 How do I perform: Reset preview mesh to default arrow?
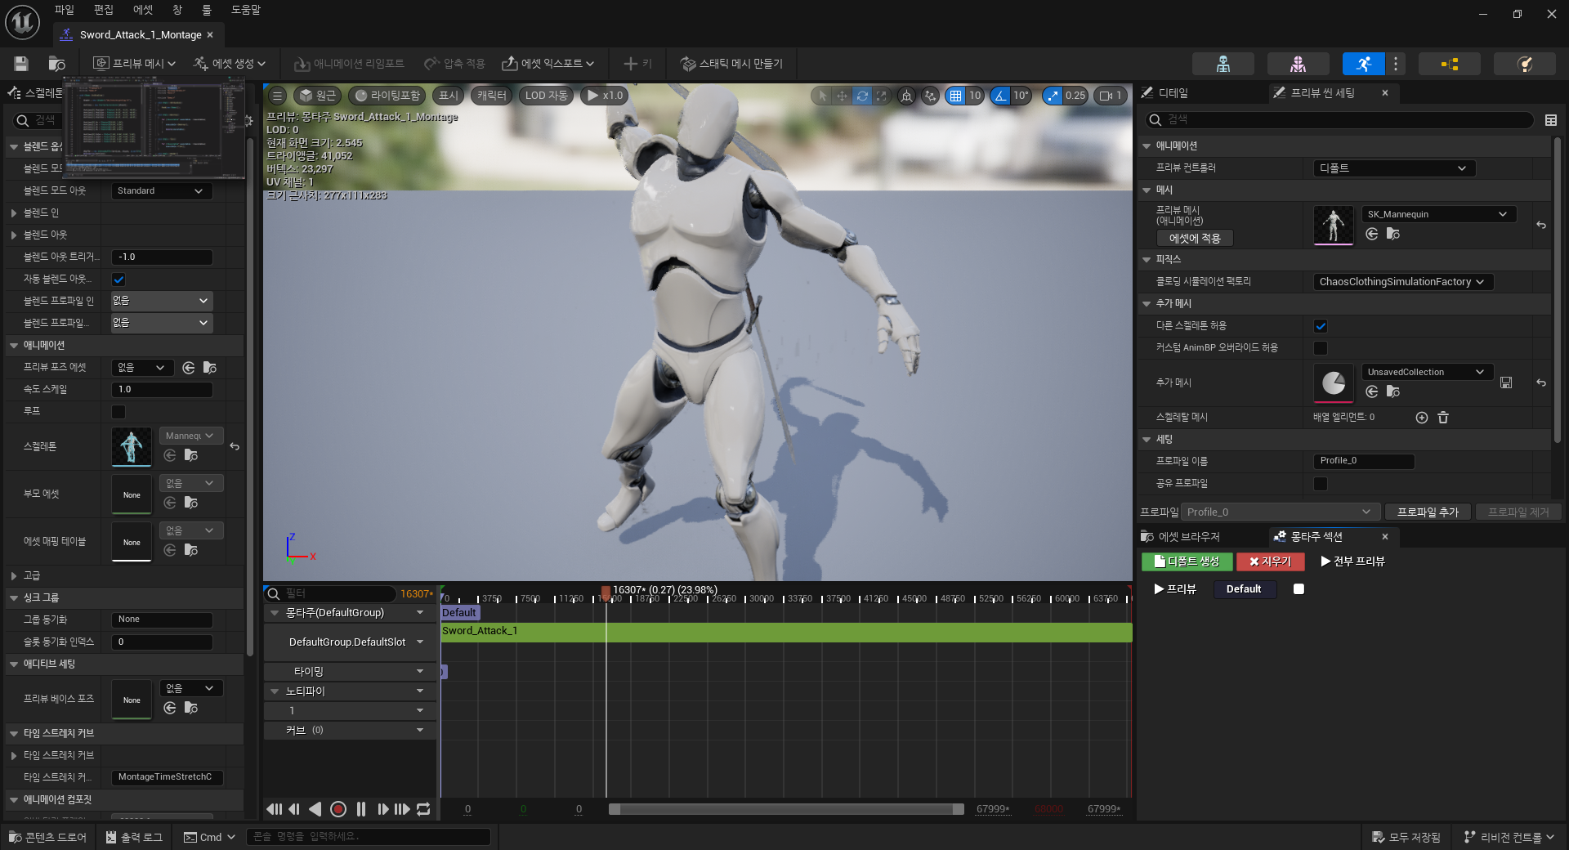click(x=1541, y=225)
